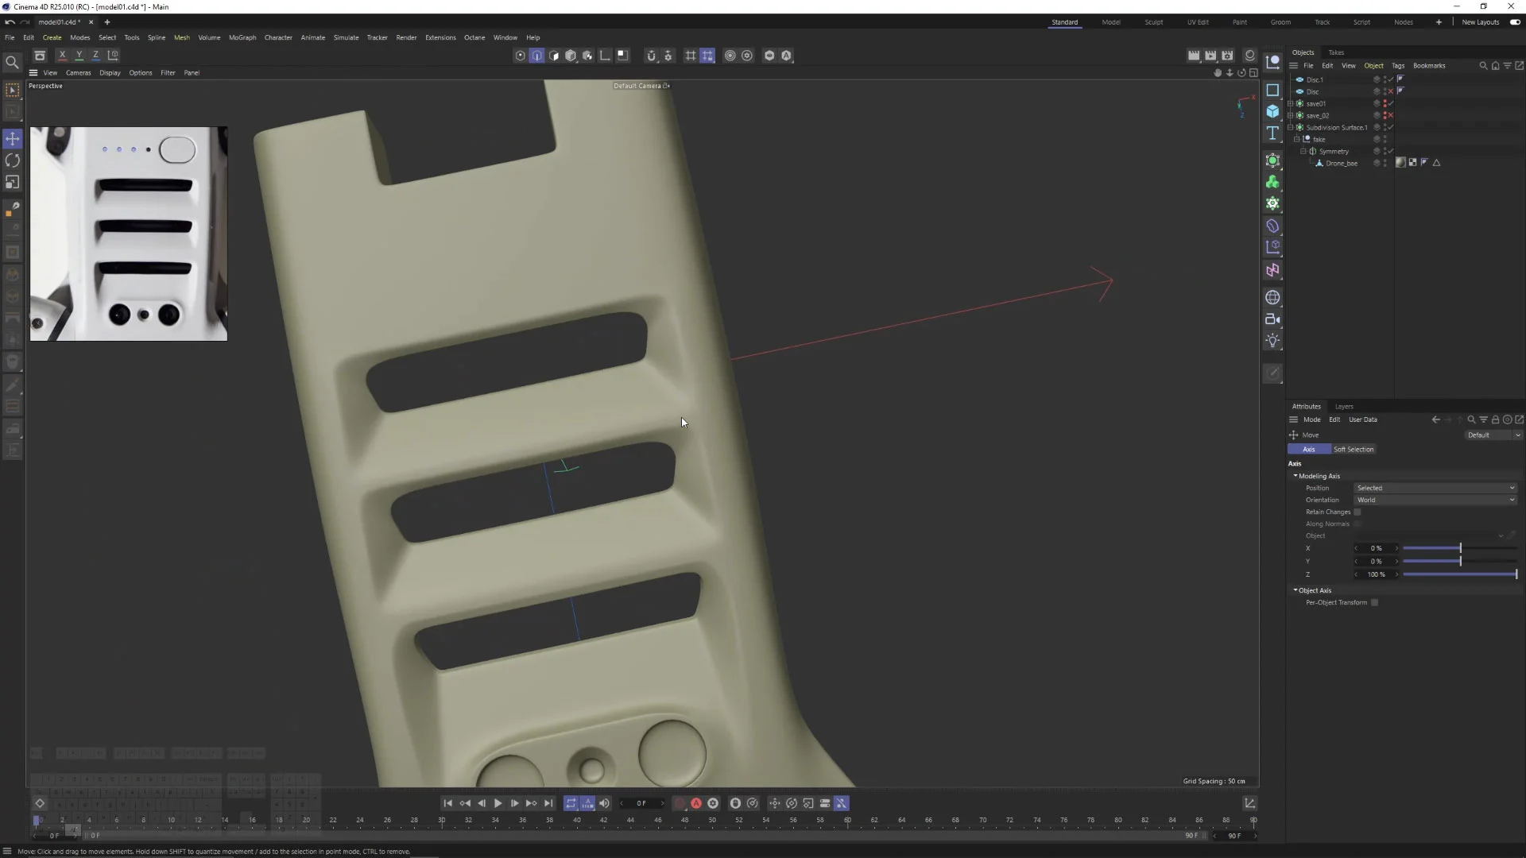Toggle visibility dots for save01
Viewport: 1526px width, 858px height.
(1385, 103)
